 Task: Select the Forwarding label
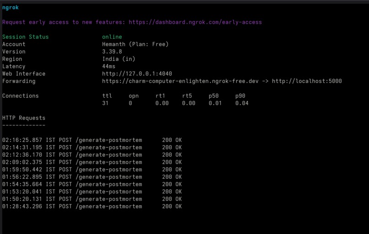click(x=19, y=81)
